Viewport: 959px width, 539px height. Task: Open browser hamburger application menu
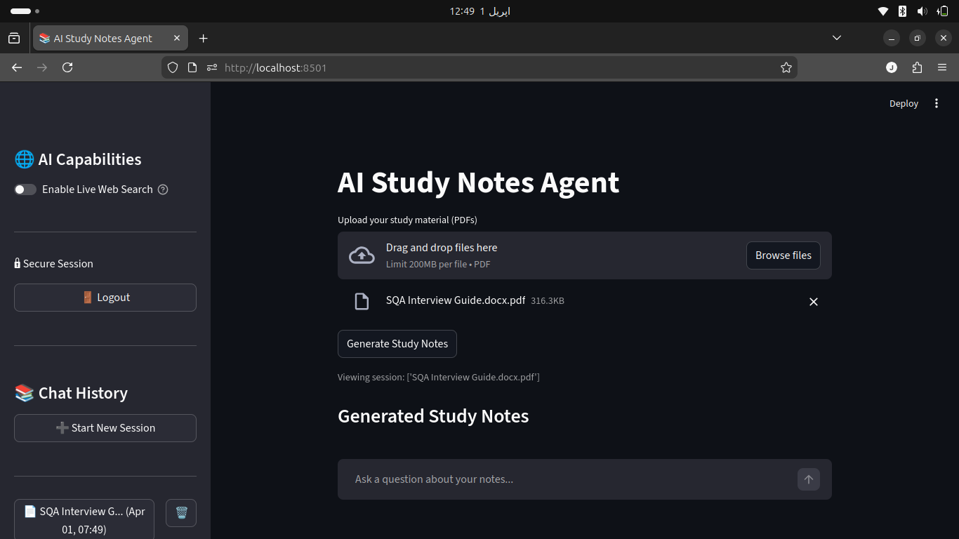click(942, 67)
